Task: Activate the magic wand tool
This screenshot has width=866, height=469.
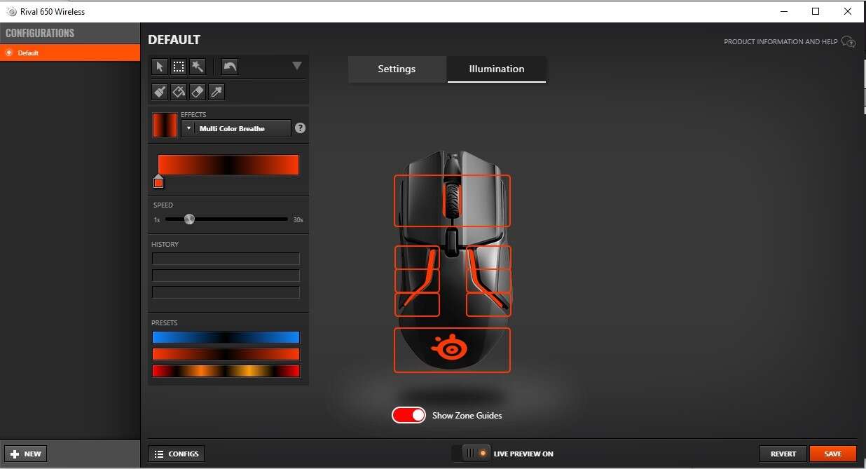Action: (x=198, y=67)
